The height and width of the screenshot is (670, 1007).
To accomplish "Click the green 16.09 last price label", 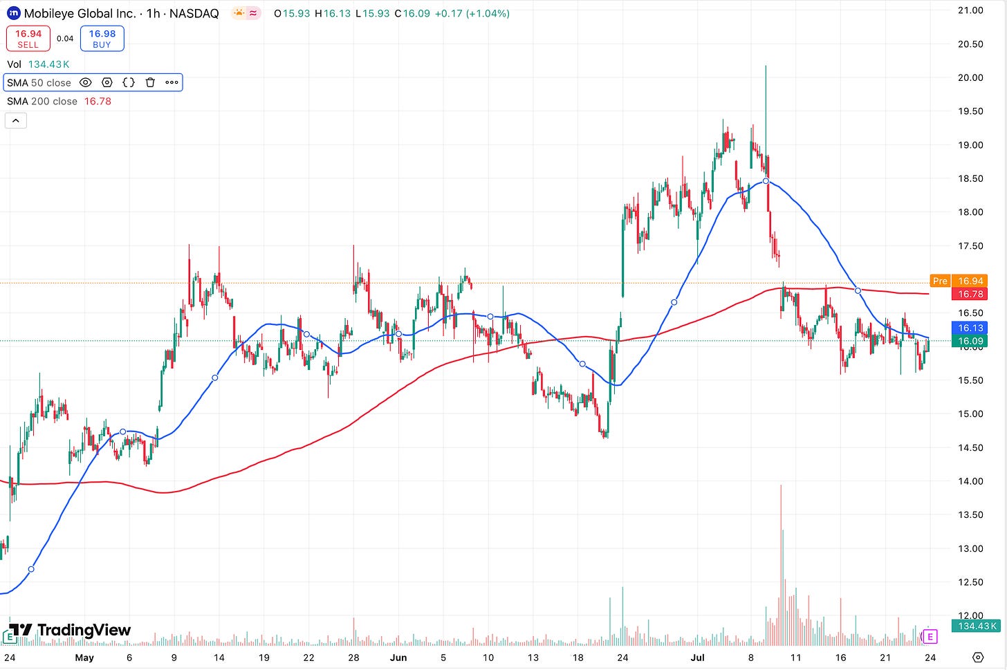I will coord(970,341).
